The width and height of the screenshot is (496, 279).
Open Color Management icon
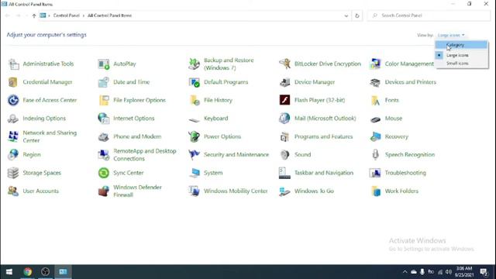375,64
